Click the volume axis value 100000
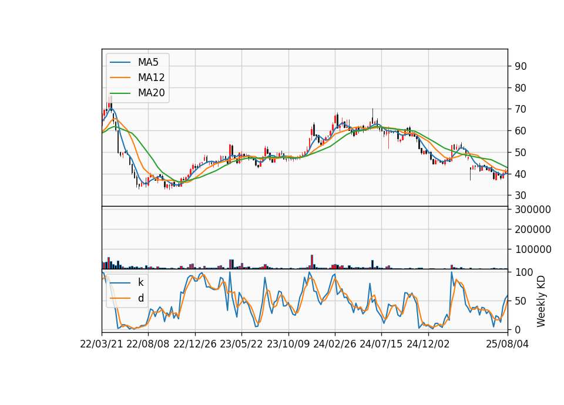 coord(533,249)
